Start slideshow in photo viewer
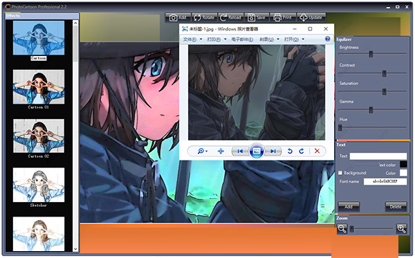Viewport: 415px width, 258px height. point(256,151)
